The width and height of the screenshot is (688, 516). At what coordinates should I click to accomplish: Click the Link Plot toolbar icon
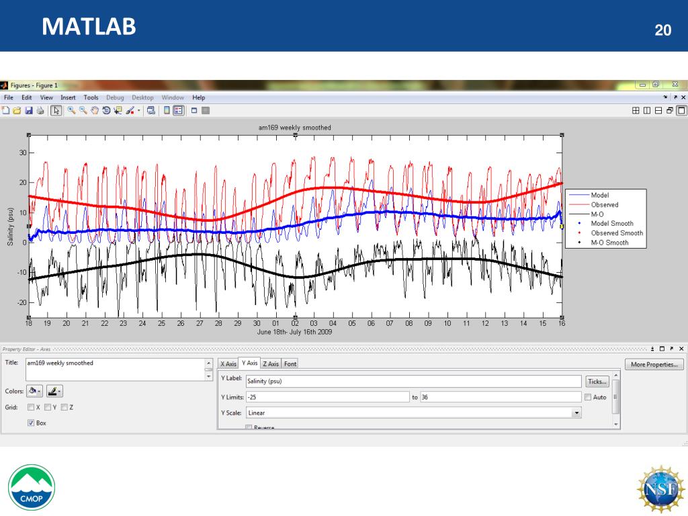coord(151,111)
